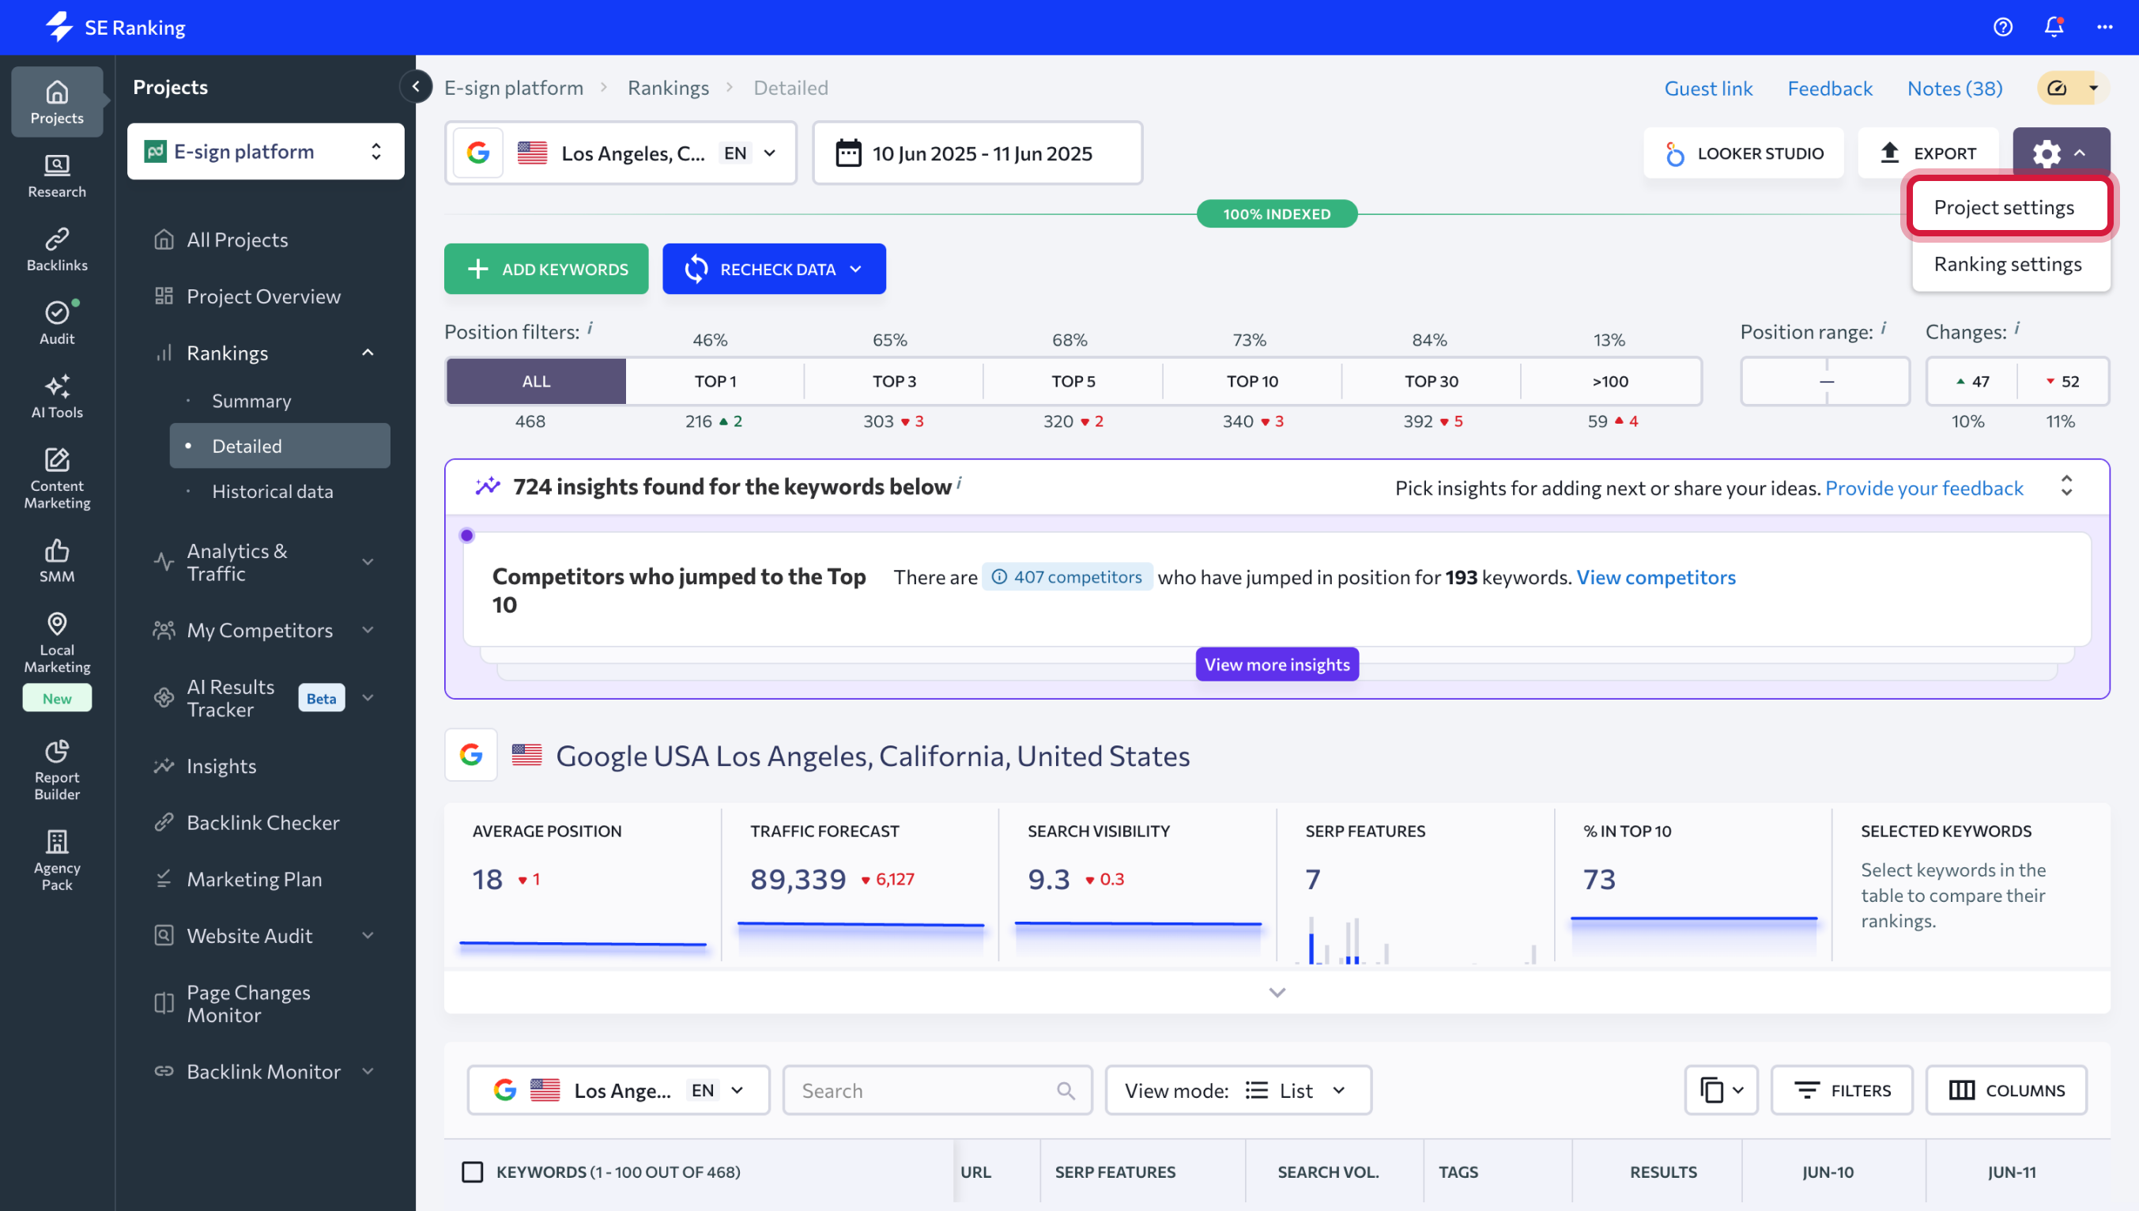Go to the Backlinks section
This screenshot has width=2139, height=1211.
57,249
